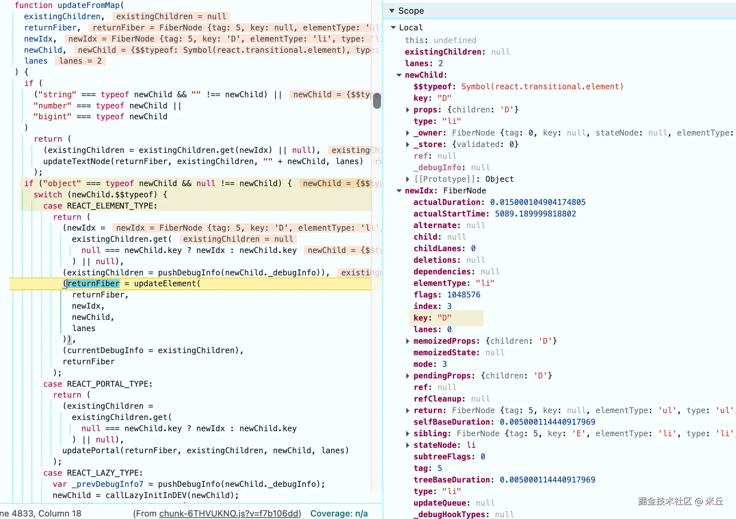Select the index: 3 property row
The height and width of the screenshot is (519, 736).
pos(432,306)
